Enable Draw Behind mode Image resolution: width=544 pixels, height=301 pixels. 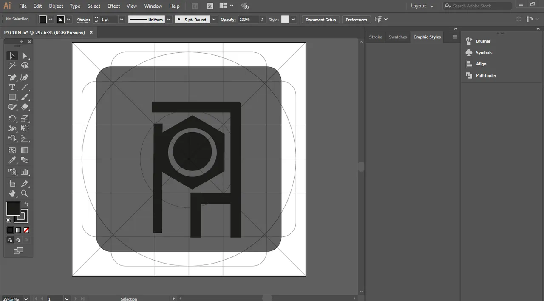click(18, 240)
